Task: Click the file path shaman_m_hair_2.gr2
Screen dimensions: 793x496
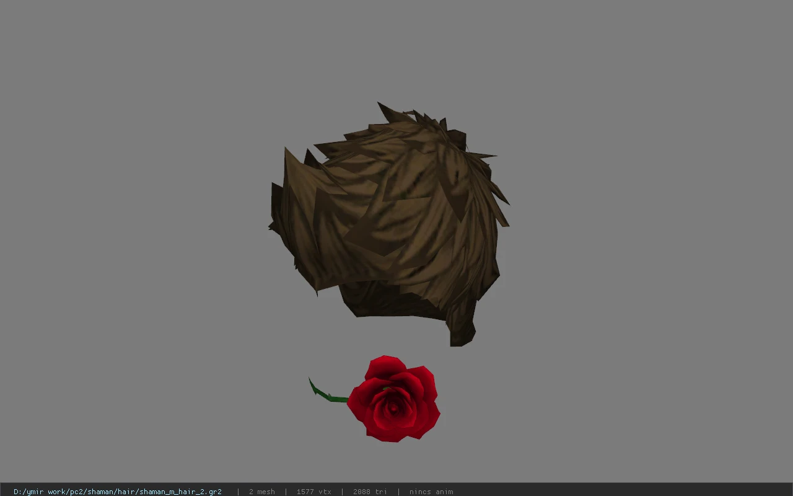Action: tap(117, 492)
